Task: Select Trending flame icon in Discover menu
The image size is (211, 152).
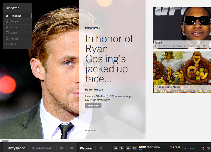Action: [7, 16]
